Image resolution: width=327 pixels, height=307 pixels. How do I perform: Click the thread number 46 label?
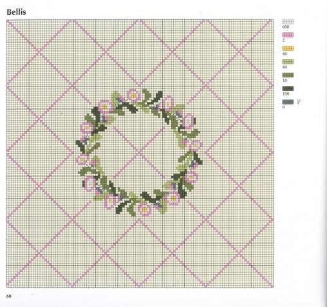point(285,54)
